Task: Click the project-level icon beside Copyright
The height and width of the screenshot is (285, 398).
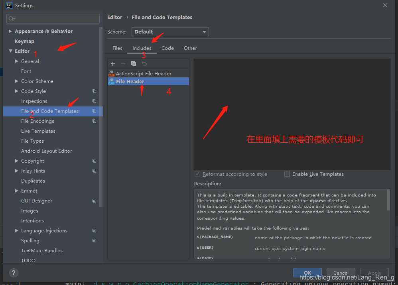Action: tap(95, 161)
